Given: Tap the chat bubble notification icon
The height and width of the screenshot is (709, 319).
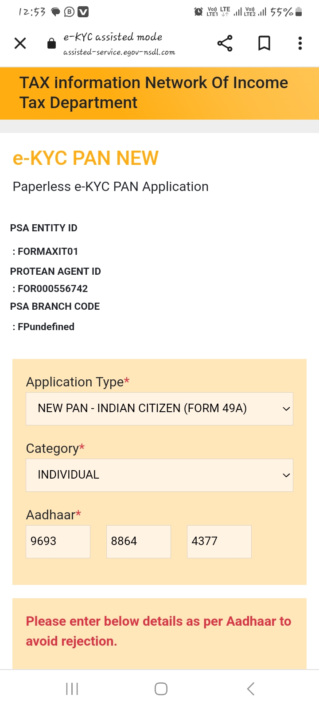Looking at the screenshot, I should tap(56, 12).
